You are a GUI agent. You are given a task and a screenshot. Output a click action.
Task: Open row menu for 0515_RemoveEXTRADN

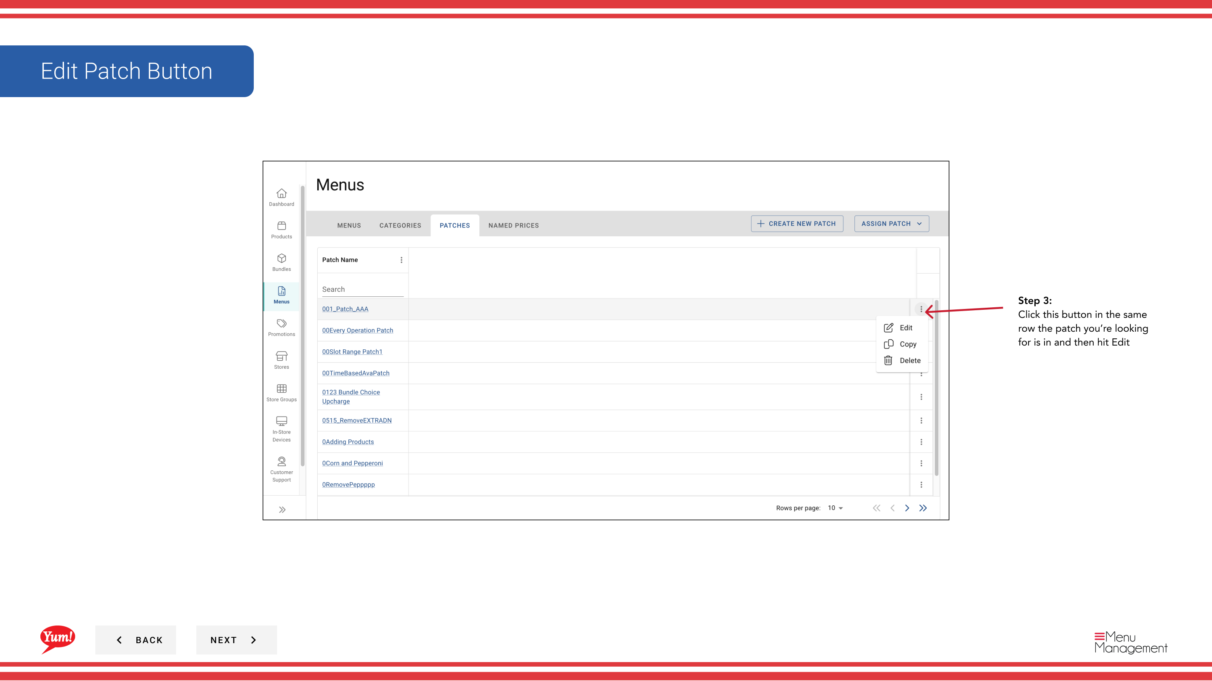921,421
